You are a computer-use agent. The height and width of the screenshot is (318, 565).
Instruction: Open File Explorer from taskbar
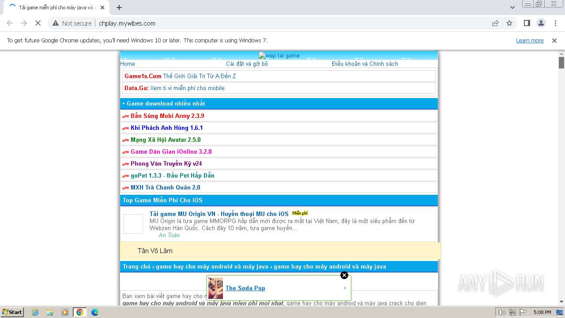coord(50,312)
